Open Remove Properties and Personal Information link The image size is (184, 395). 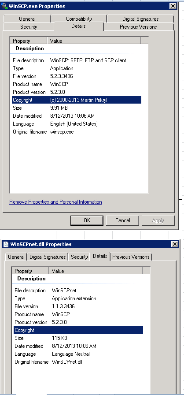coord(55,202)
